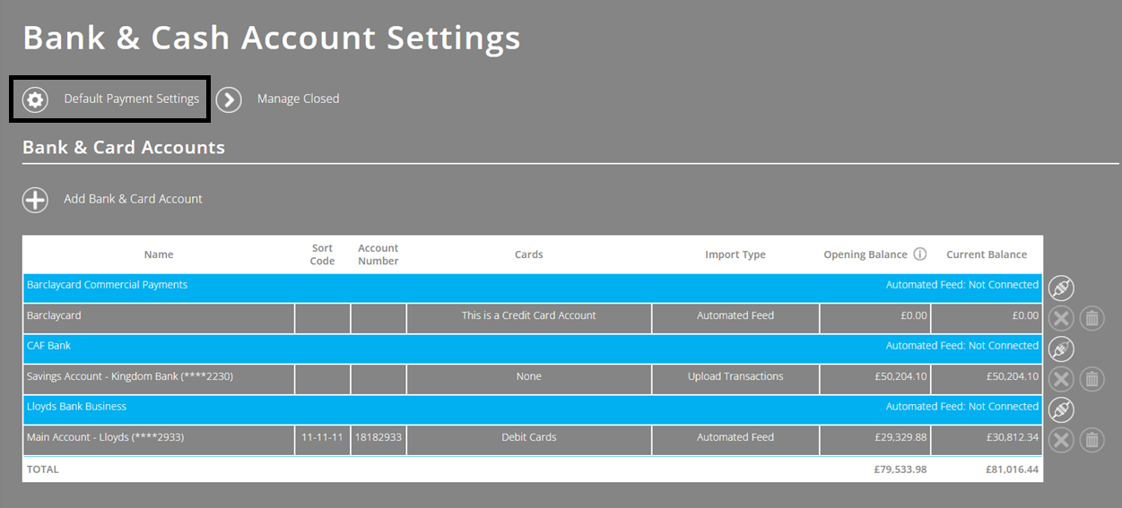Image resolution: width=1122 pixels, height=508 pixels.
Task: Click the X icon for Savings Account row
Action: (x=1061, y=378)
